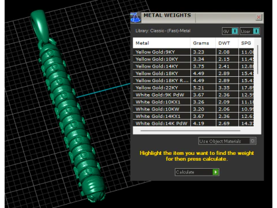The height and width of the screenshot is (208, 277).
Task: Select the White Gold:14K PdW row
Action: click(193, 123)
